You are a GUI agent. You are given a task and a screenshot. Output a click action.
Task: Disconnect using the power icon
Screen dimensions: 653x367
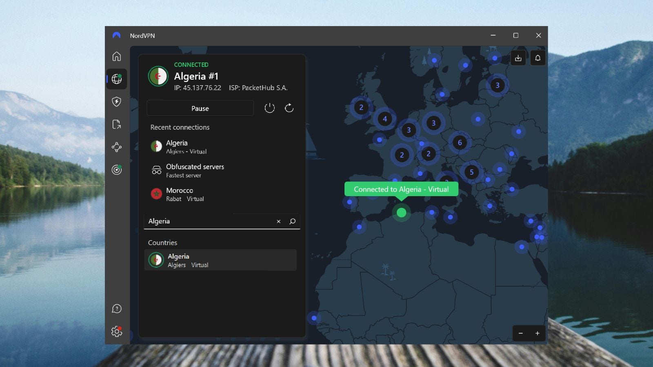pyautogui.click(x=269, y=108)
